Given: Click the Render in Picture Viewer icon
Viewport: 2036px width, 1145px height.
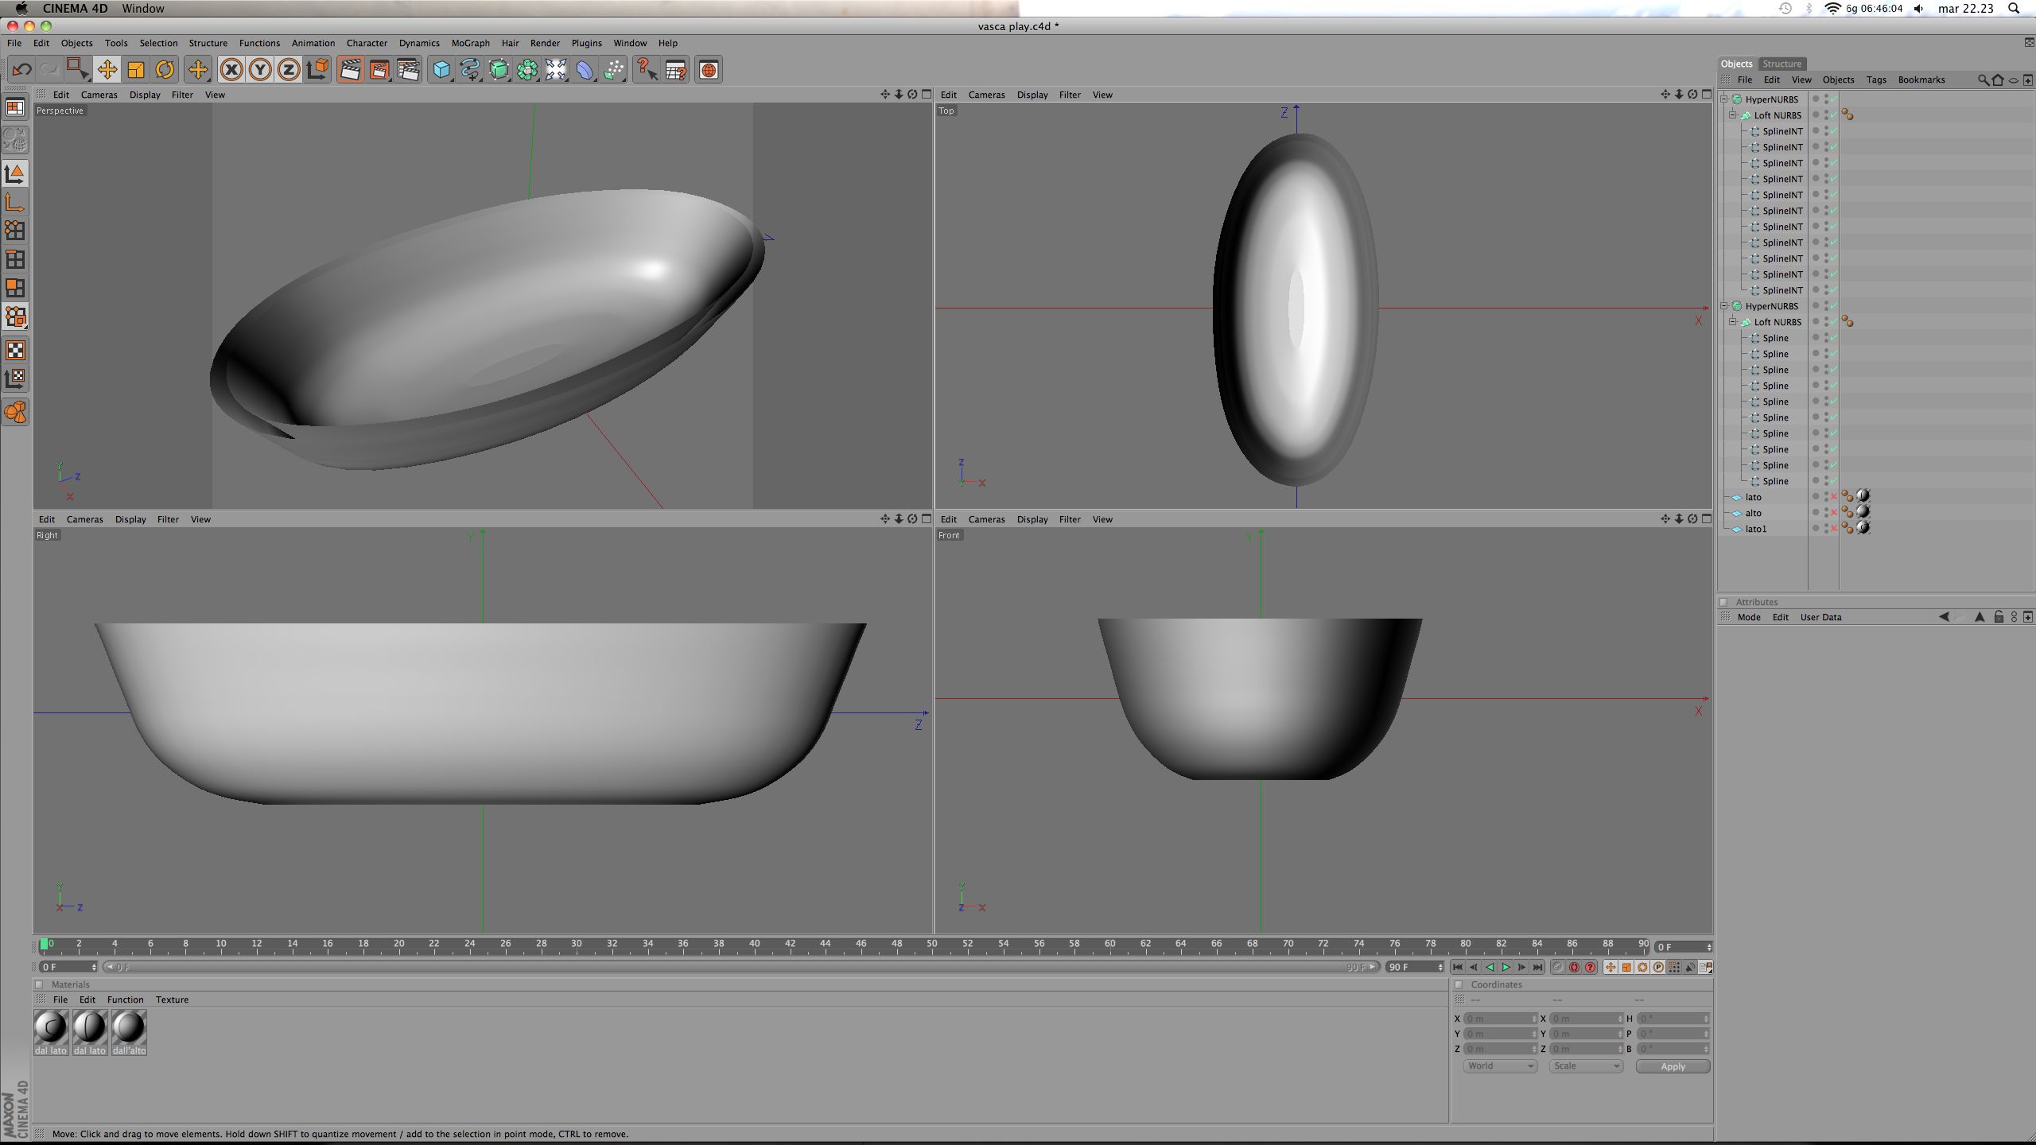Looking at the screenshot, I should coord(379,70).
